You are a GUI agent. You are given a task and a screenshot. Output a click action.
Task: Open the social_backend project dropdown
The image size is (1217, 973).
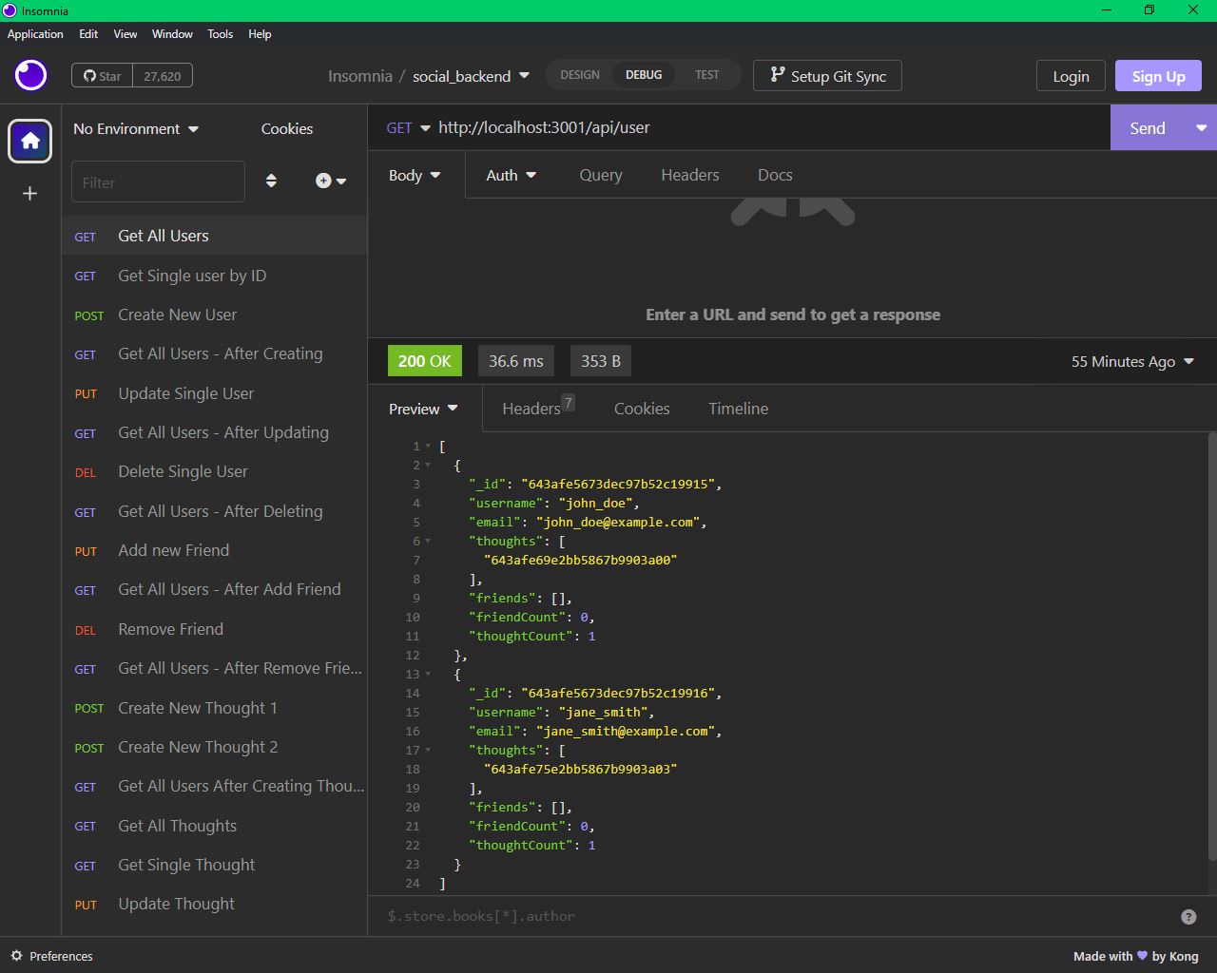(x=471, y=76)
